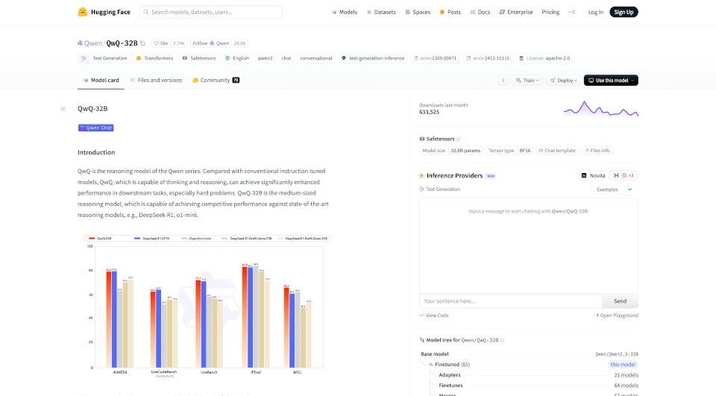Go to the Pricing page
Viewport: 716px width, 396px height.
pos(550,12)
